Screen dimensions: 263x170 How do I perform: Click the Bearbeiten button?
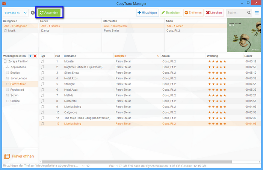click(x=171, y=13)
